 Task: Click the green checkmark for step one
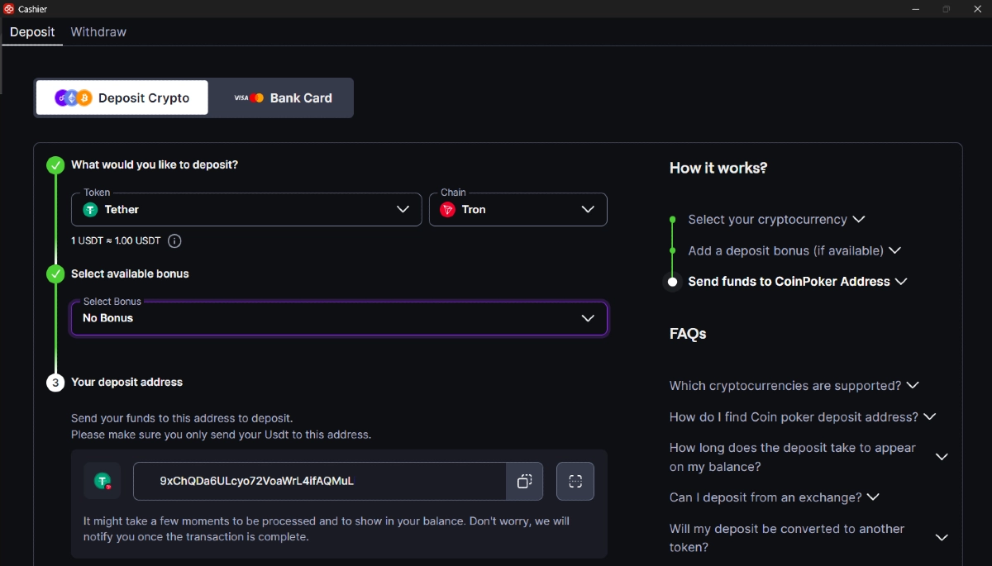click(x=55, y=165)
